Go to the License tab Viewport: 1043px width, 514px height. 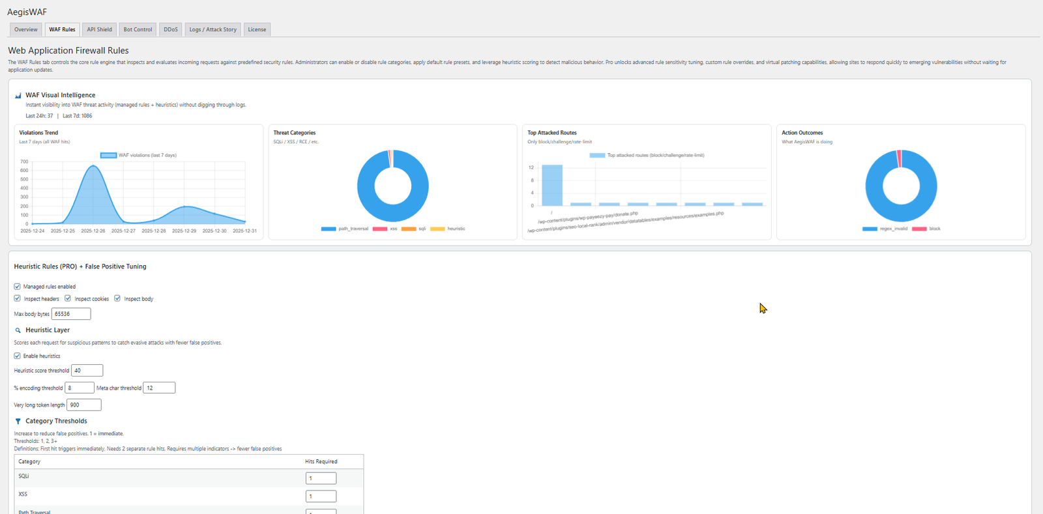[x=257, y=29]
